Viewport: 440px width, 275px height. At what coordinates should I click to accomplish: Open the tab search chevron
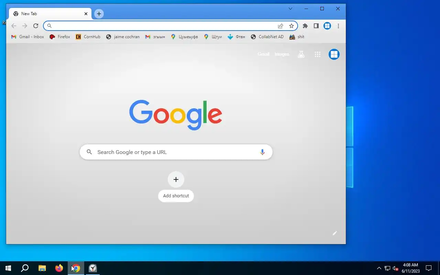click(x=290, y=9)
